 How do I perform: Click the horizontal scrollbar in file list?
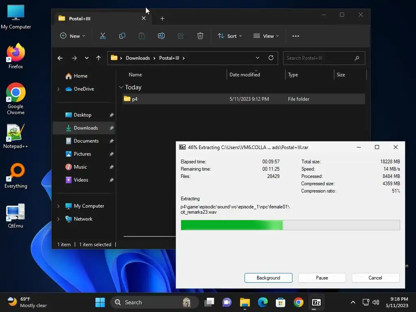click(x=149, y=236)
